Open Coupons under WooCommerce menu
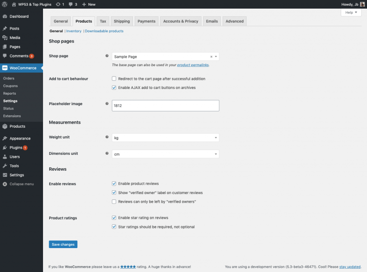Viewport: 367px width, 272px height. click(x=11, y=86)
